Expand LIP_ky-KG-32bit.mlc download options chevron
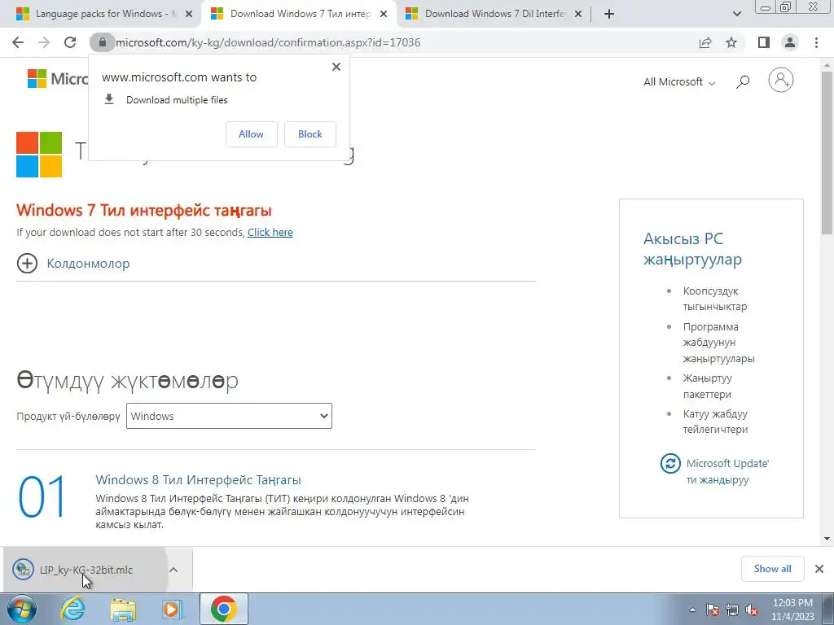 click(173, 570)
